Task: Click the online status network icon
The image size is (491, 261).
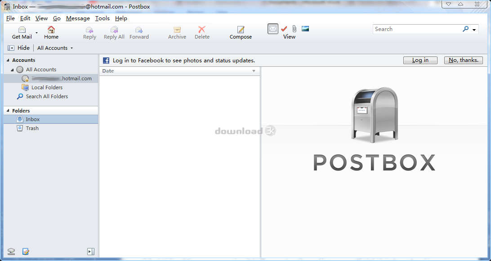Action: point(12,252)
